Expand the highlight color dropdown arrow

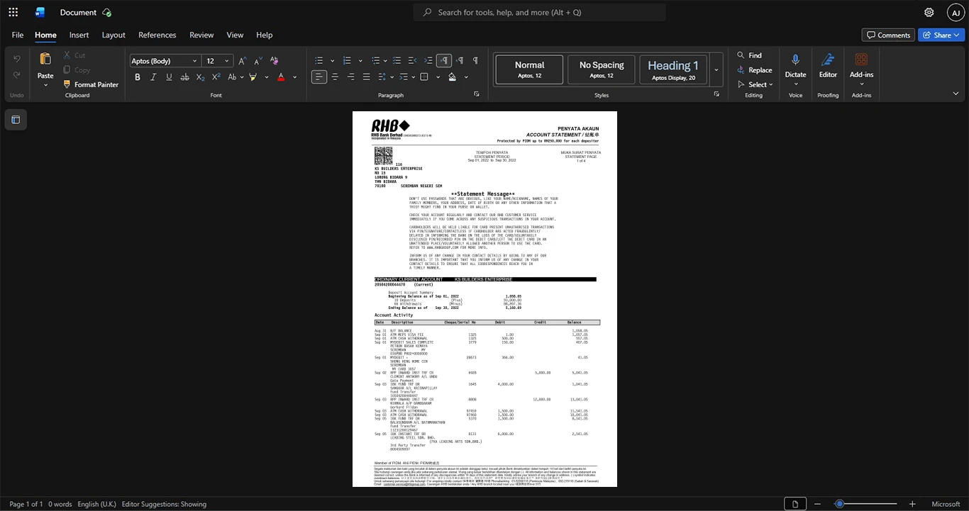coord(267,77)
